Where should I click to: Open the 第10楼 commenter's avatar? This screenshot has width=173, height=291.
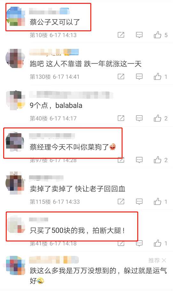[16, 16]
